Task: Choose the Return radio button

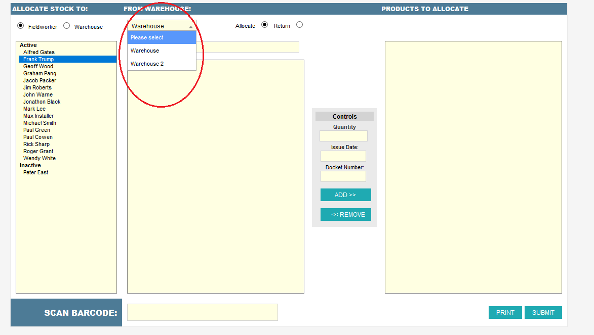Action: click(x=299, y=25)
